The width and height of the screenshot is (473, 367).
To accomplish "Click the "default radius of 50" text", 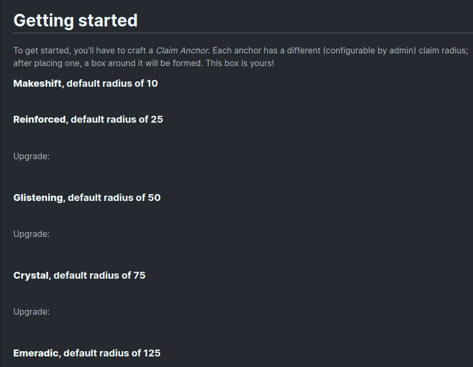I will point(114,198).
